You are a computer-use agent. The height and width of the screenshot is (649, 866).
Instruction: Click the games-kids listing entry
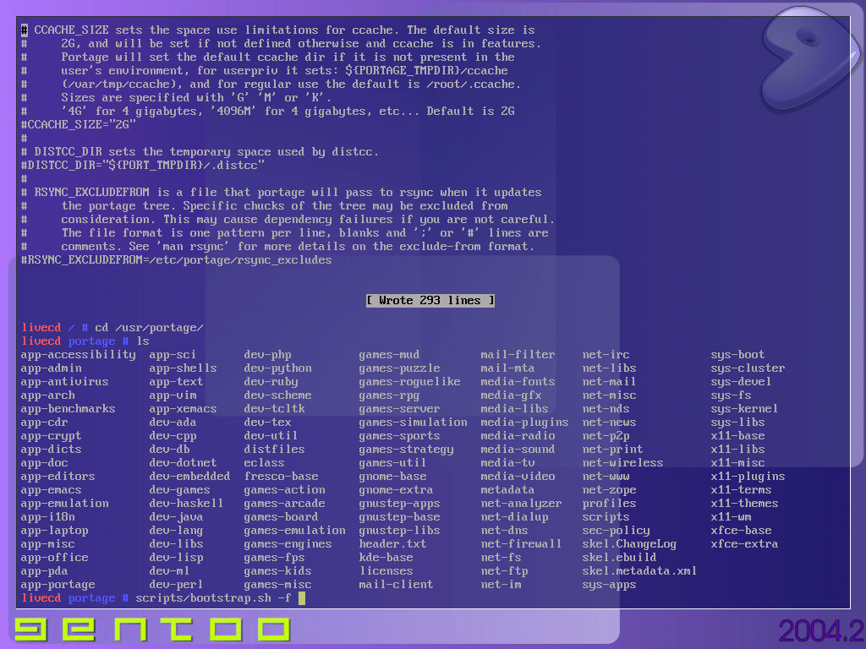tap(277, 571)
